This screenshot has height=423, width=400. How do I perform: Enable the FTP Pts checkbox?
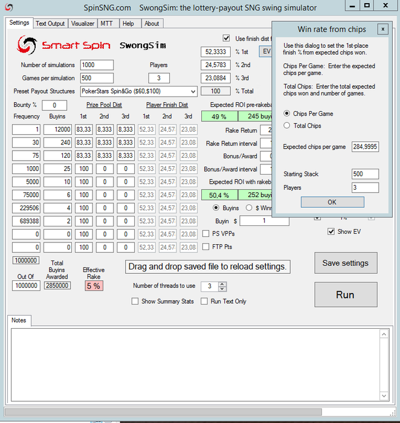click(206, 247)
